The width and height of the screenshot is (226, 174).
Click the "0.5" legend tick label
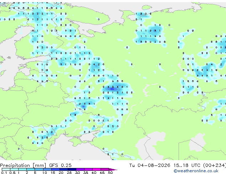[x=12, y=173]
